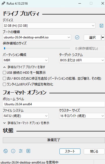Click the 保存領域のサイズ slider handle
105x164 pixels.
click(x=5, y=48)
